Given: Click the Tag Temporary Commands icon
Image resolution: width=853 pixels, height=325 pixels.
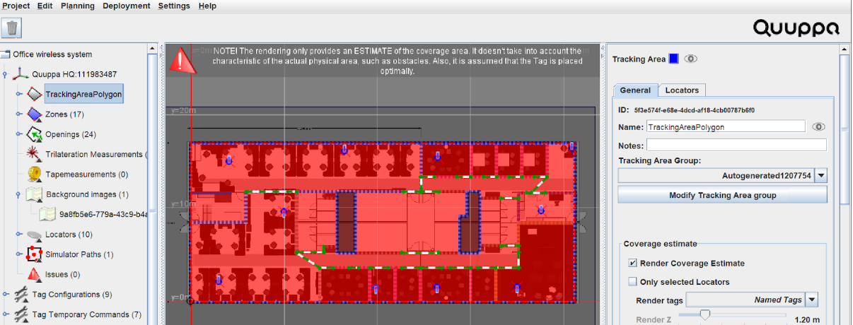Looking at the screenshot, I should click(x=21, y=314).
